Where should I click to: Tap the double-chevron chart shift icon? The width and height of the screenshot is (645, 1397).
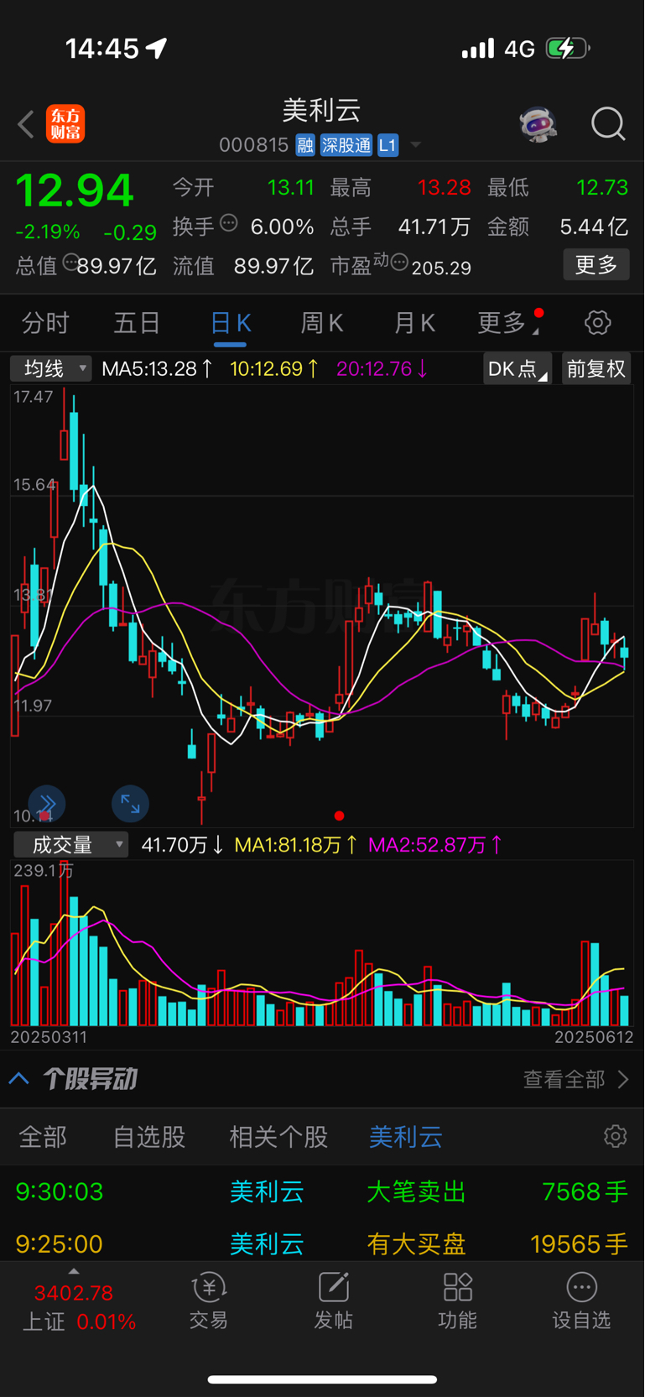(47, 804)
